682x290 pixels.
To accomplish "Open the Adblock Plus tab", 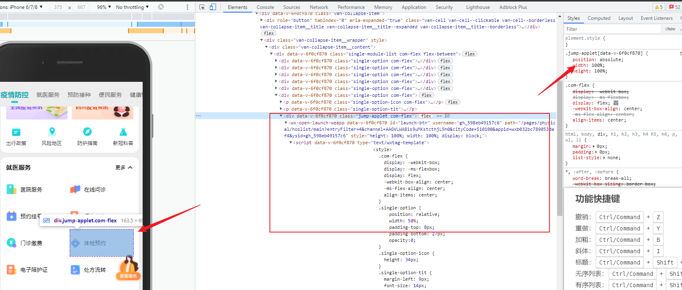I will tap(513, 7).
